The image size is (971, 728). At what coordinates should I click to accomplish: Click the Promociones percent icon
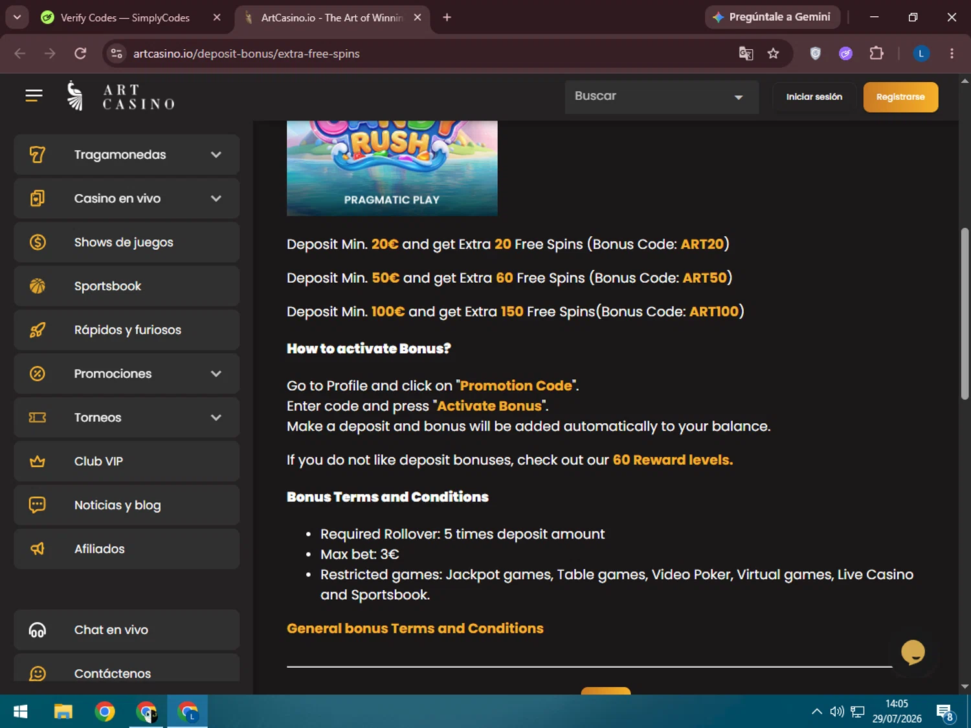pos(38,373)
